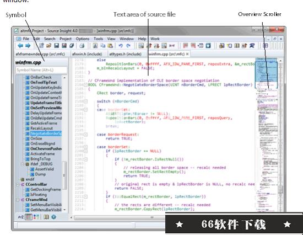Open the View menu

click(111, 39)
